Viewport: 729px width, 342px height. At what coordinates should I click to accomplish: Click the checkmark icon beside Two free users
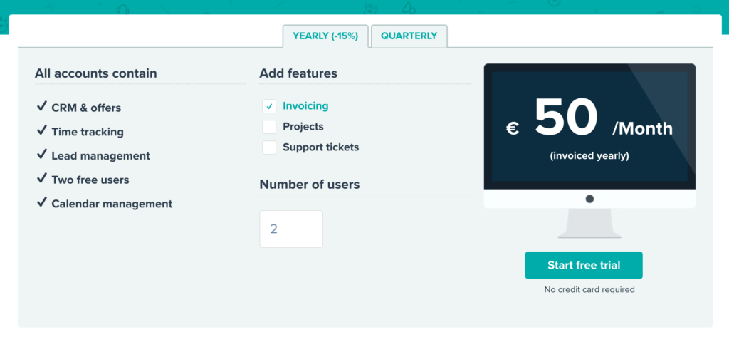42,177
